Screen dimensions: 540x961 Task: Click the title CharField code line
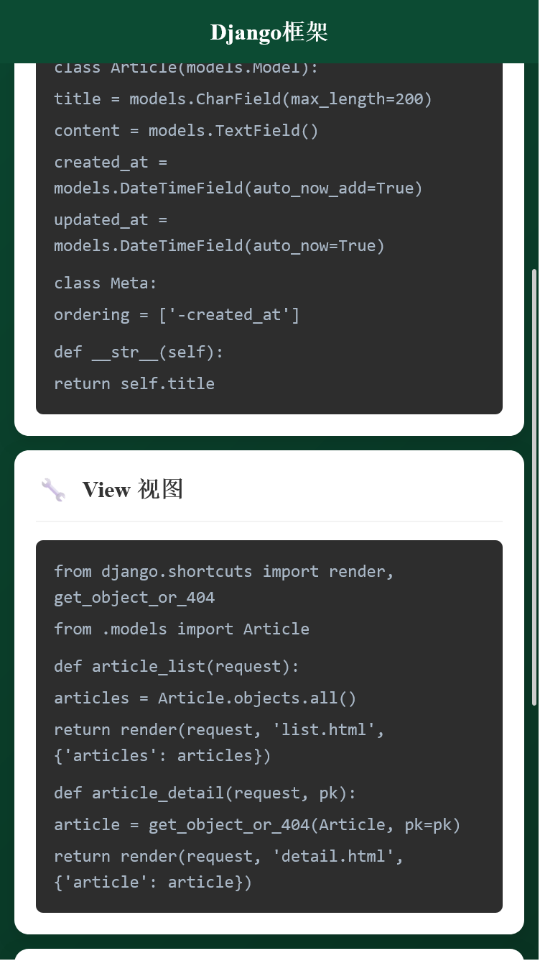click(243, 99)
